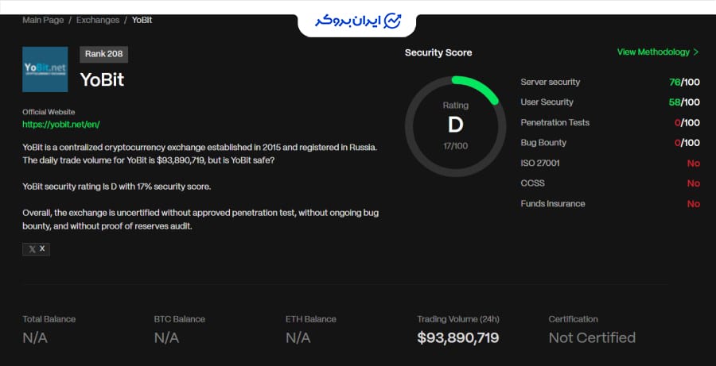Image resolution: width=716 pixels, height=366 pixels.
Task: Click the Iran Broker logo at top
Action: click(357, 21)
